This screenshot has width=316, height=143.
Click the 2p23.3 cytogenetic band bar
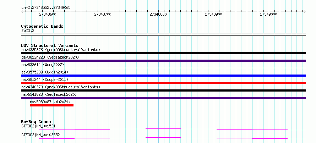pyautogui.click(x=163, y=34)
